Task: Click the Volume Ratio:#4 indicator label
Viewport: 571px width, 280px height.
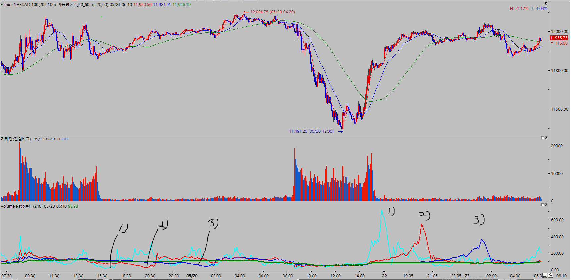Action: 16,206
